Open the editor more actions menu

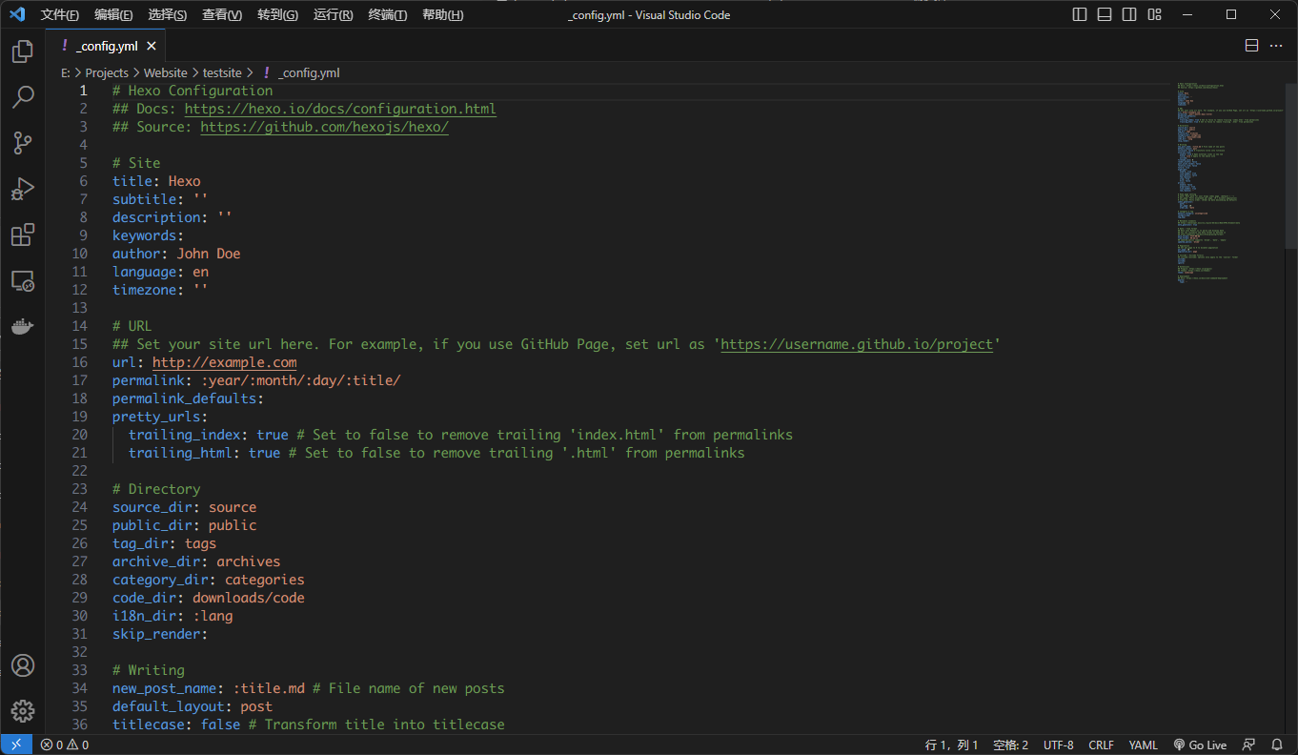pos(1274,45)
